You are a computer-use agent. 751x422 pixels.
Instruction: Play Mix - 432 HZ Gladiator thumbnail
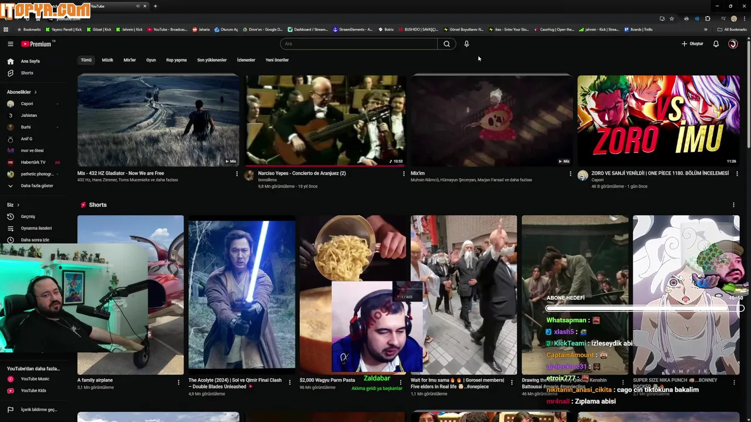click(158, 121)
